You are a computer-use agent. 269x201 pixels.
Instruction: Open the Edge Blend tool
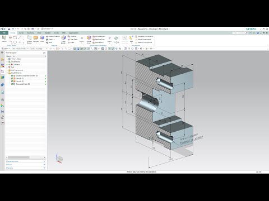point(63,40)
